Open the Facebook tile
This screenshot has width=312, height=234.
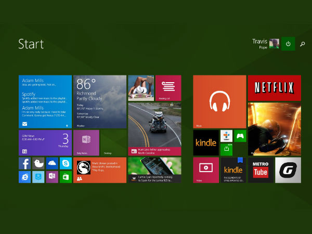click(x=25, y=163)
